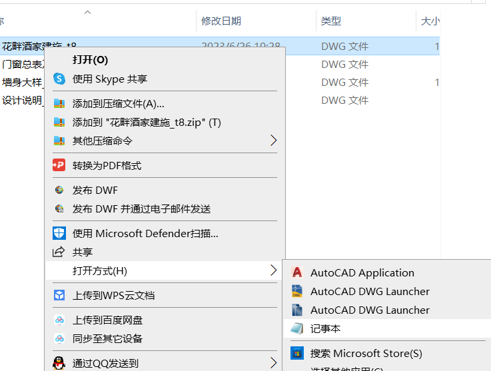The image size is (491, 371).
Task: Click the red AutoCAD Application icon
Action: (x=297, y=272)
